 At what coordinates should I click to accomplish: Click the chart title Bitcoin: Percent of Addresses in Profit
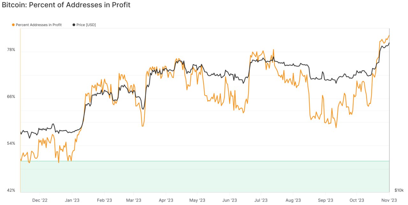tap(66, 5)
